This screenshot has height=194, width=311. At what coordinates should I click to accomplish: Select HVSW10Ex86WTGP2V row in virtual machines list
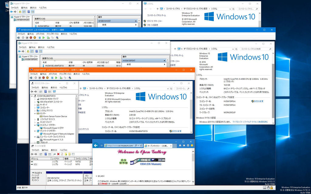coord(81,66)
